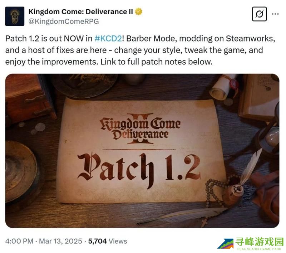Image resolution: width=286 pixels, height=253 pixels.
Task: Click the tweet body text
Action: [x=140, y=50]
